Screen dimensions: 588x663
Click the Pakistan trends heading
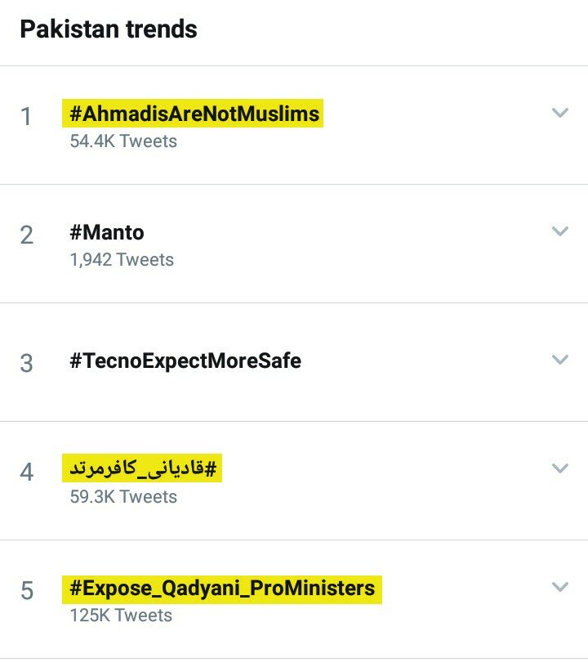[x=109, y=30]
